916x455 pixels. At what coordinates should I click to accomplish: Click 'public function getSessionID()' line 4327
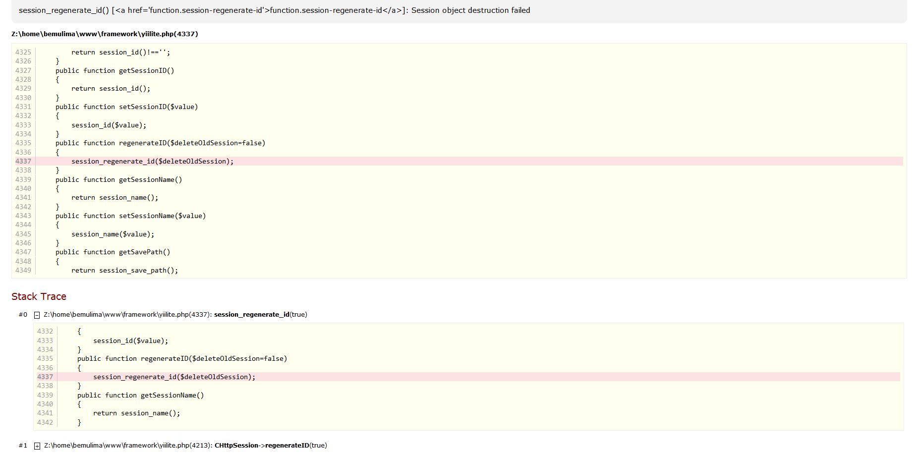point(115,70)
